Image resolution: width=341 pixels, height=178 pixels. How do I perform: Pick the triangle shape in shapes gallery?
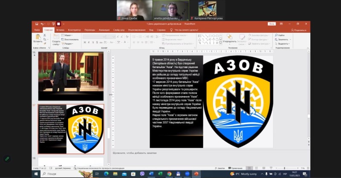click(x=199, y=39)
